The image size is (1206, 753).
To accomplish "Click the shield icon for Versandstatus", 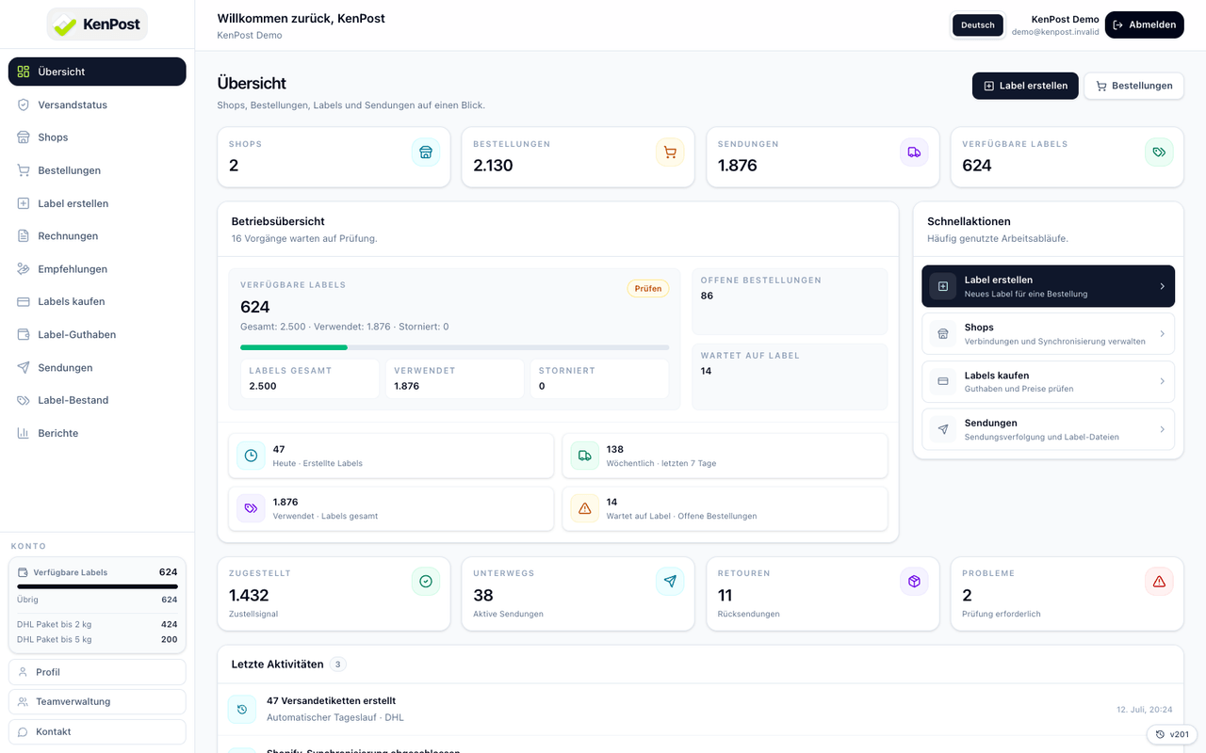I will click(24, 104).
